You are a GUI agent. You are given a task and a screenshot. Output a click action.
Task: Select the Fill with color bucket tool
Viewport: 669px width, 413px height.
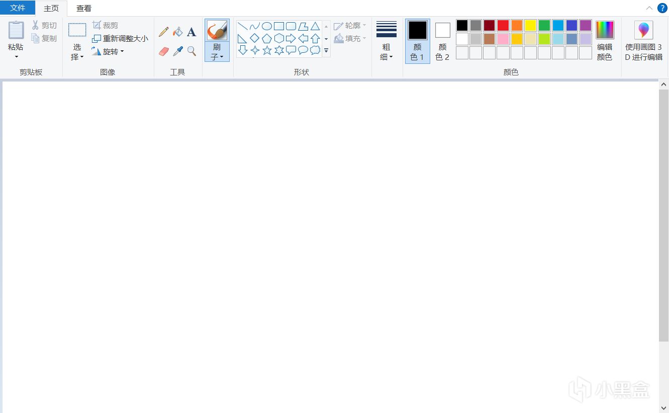tap(177, 32)
